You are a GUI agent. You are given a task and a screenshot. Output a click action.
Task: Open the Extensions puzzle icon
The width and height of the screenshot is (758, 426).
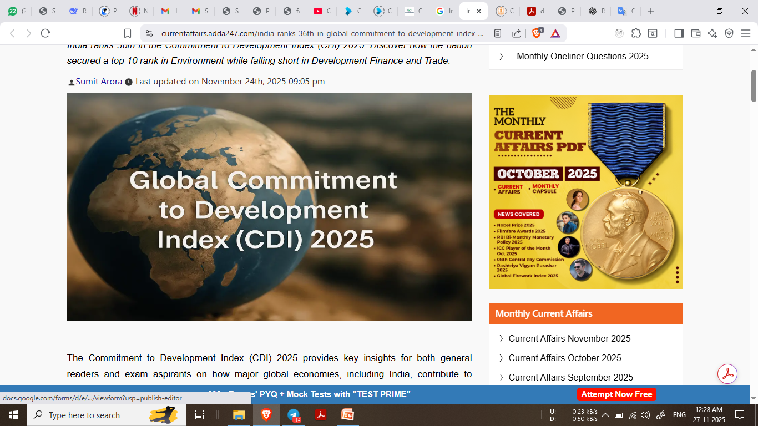tap(636, 33)
